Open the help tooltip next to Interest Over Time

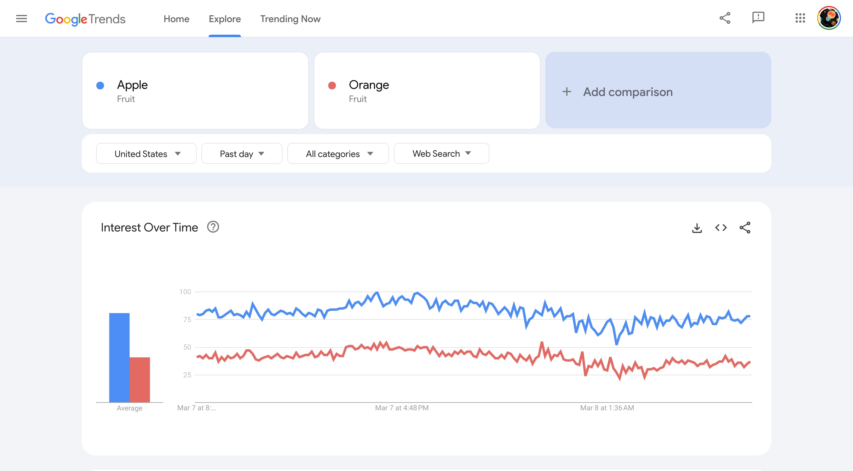pos(213,227)
